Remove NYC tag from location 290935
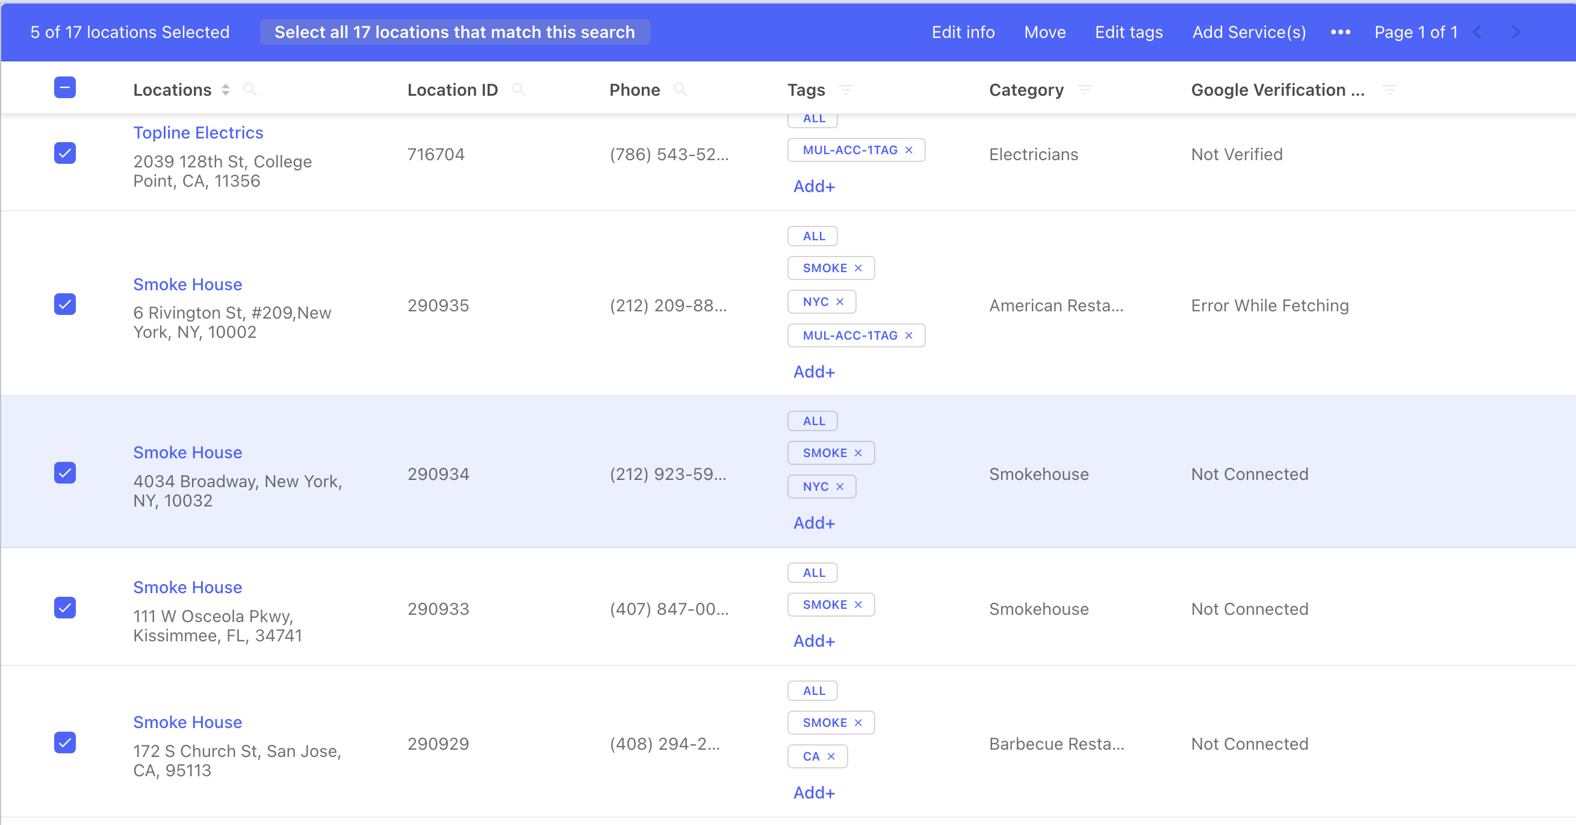 pyautogui.click(x=839, y=302)
